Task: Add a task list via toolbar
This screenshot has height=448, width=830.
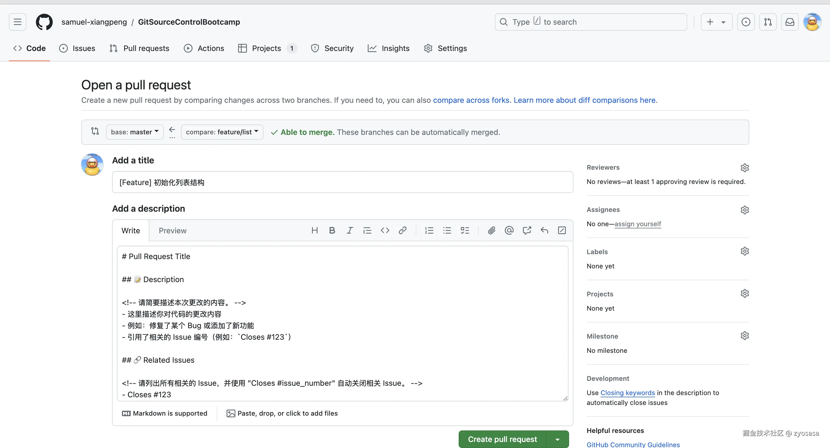Action: click(465, 230)
